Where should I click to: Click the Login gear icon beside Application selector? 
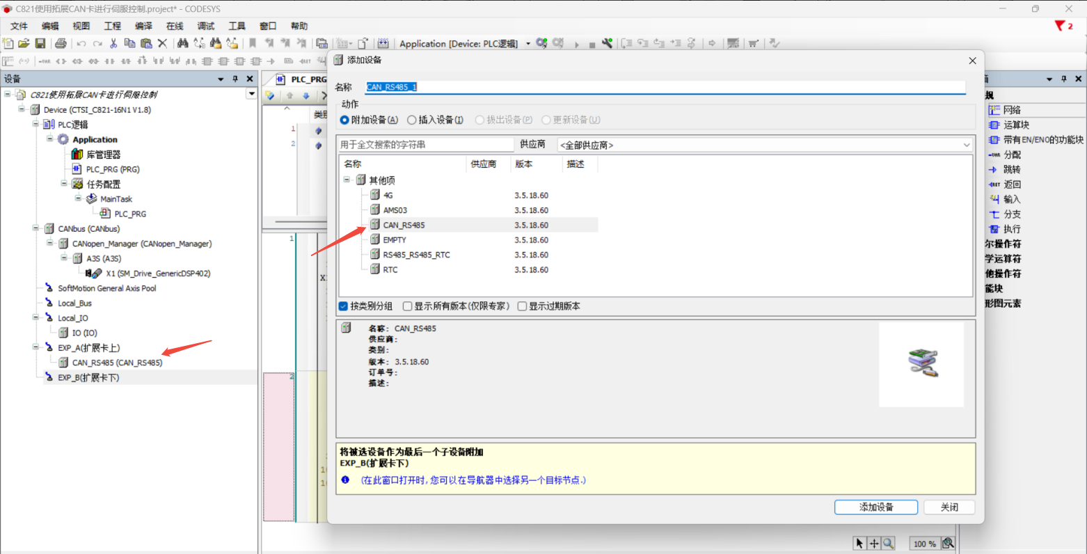[x=541, y=43]
